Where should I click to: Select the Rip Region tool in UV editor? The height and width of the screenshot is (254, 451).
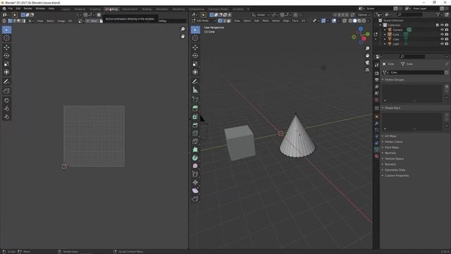[6, 91]
